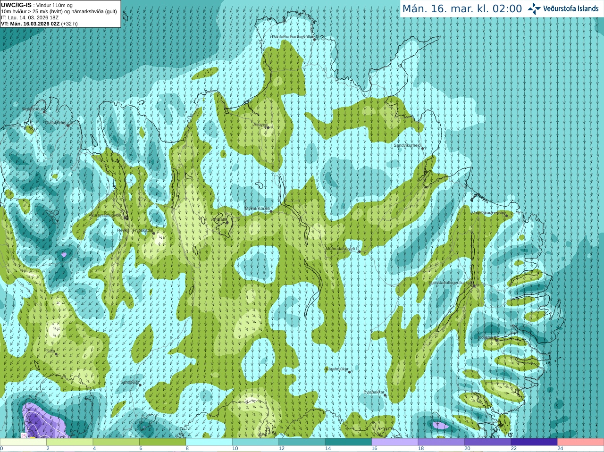Click the Akureyrarflugvöllur station label

107,215
